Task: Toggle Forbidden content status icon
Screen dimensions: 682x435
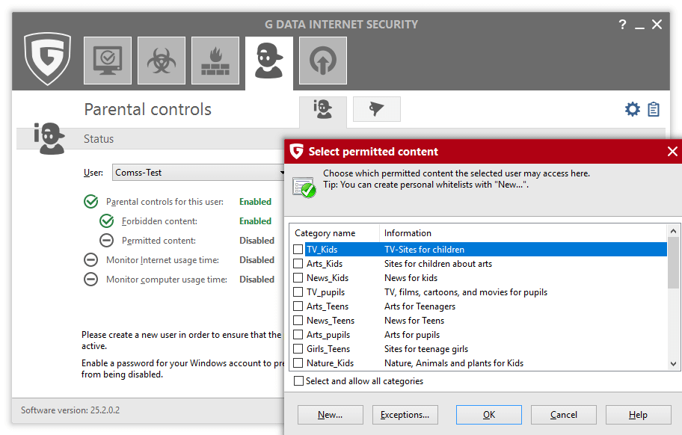Action: (x=107, y=221)
